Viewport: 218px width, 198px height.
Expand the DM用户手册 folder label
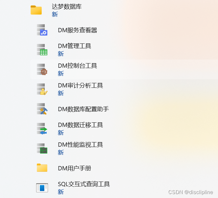click(x=75, y=168)
